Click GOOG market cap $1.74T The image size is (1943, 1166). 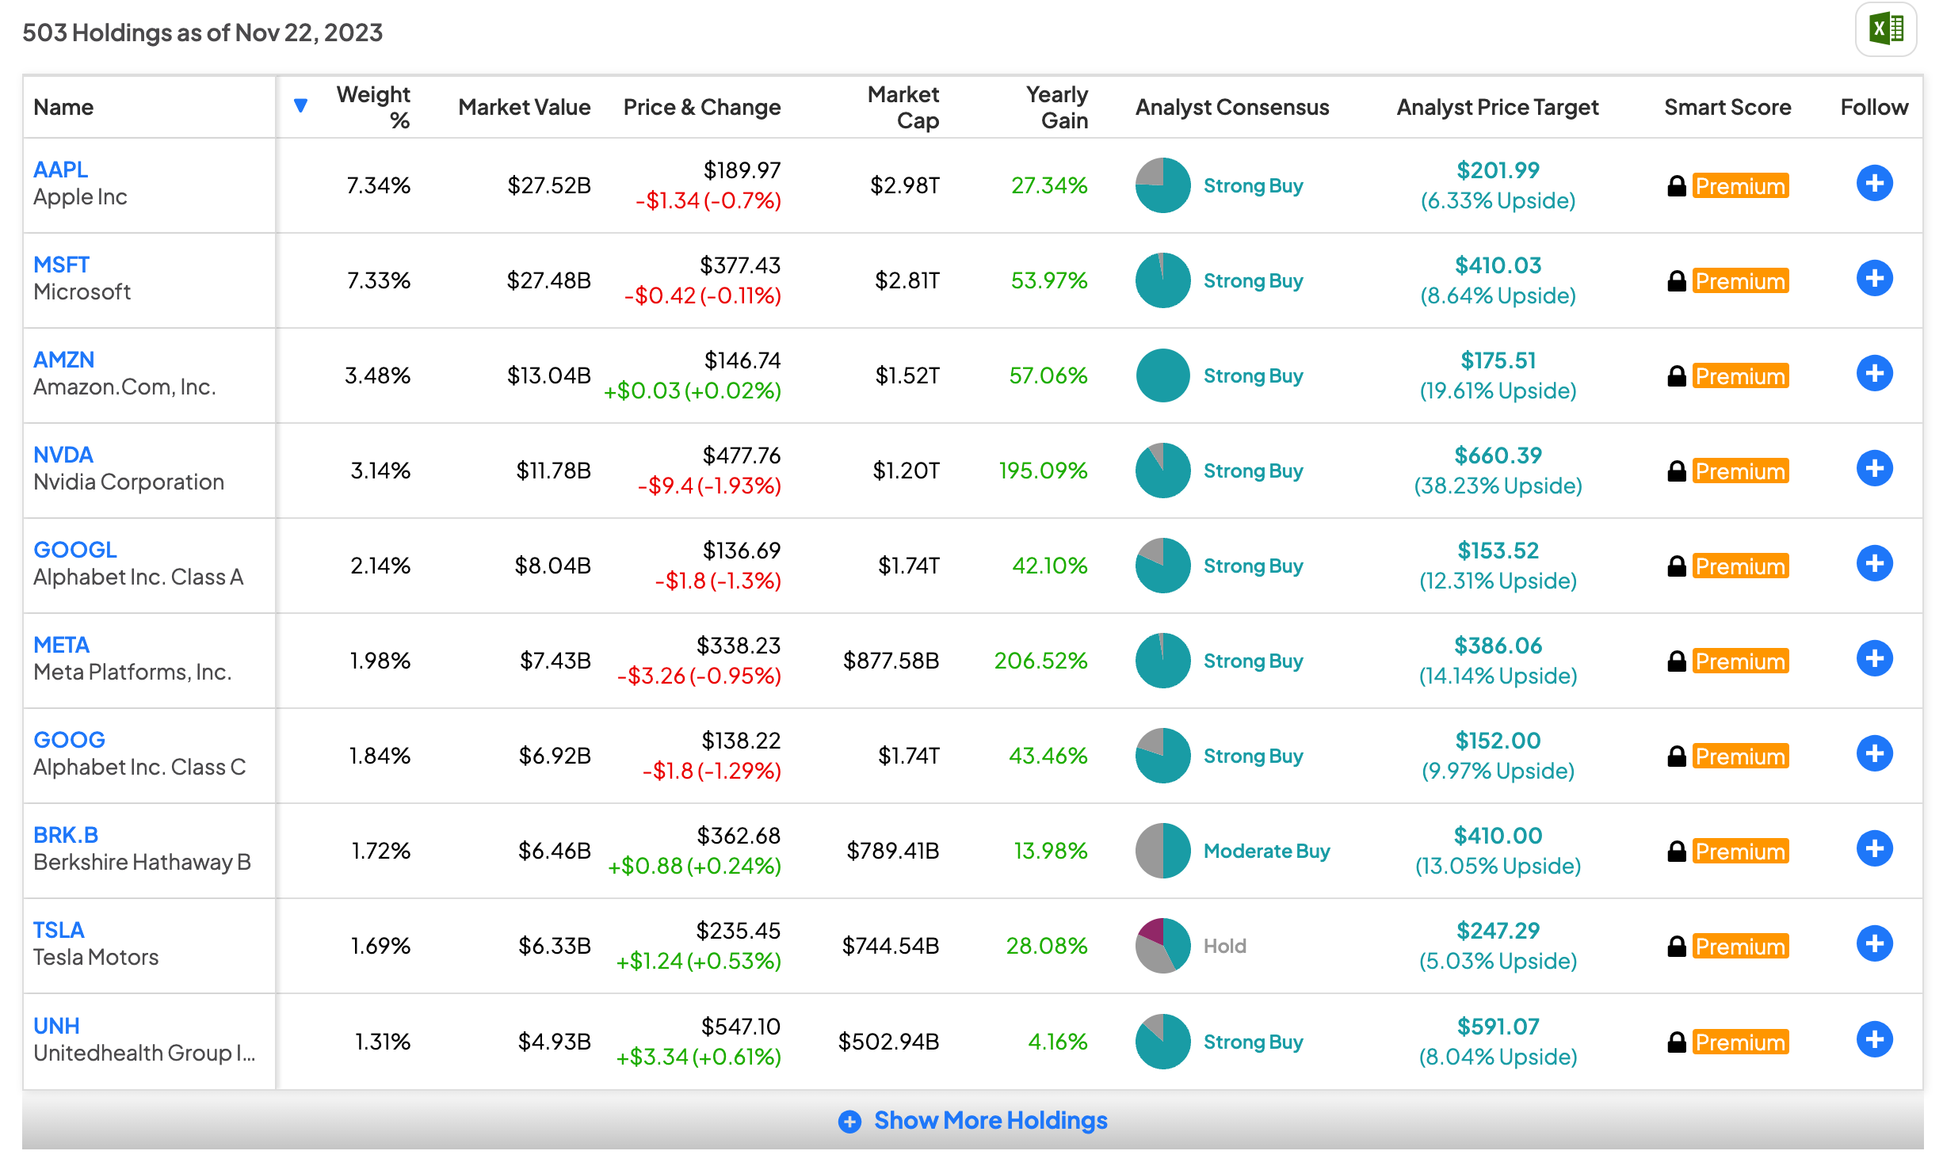pyautogui.click(x=908, y=756)
